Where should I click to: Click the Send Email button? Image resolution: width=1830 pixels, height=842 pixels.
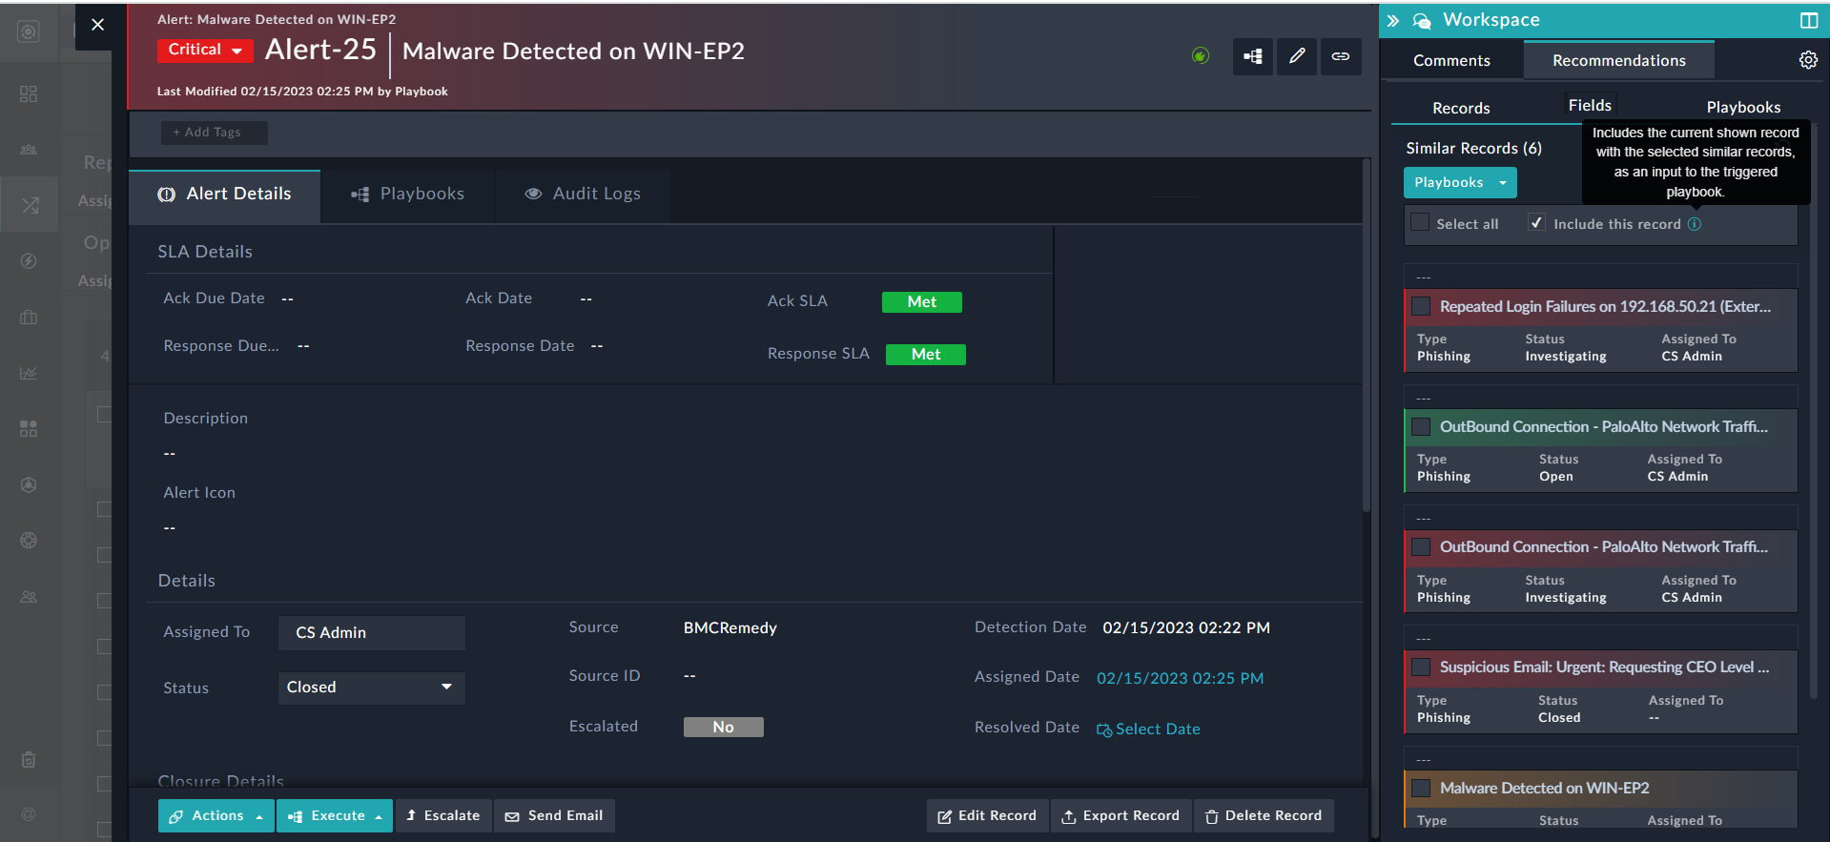[554, 816]
